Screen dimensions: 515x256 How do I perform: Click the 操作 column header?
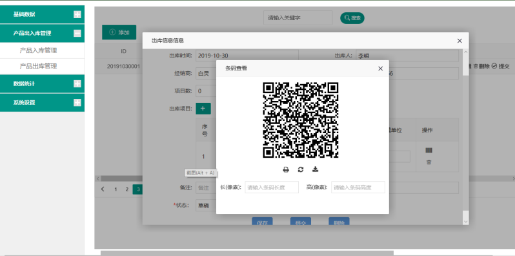pyautogui.click(x=427, y=131)
